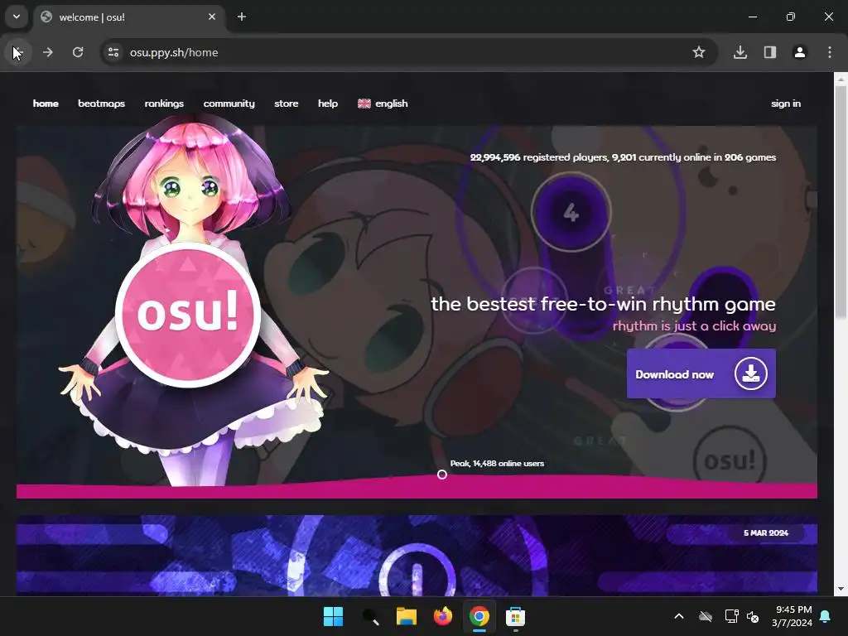Click the muted volume tray icon

pos(752,616)
